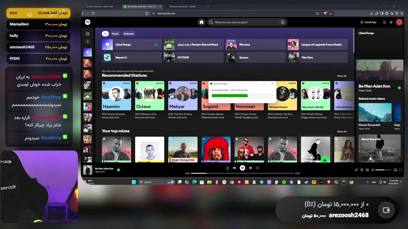Open the Persian Shomal Road shortcut card
Viewport: 408px width, 229px height.
point(193,45)
